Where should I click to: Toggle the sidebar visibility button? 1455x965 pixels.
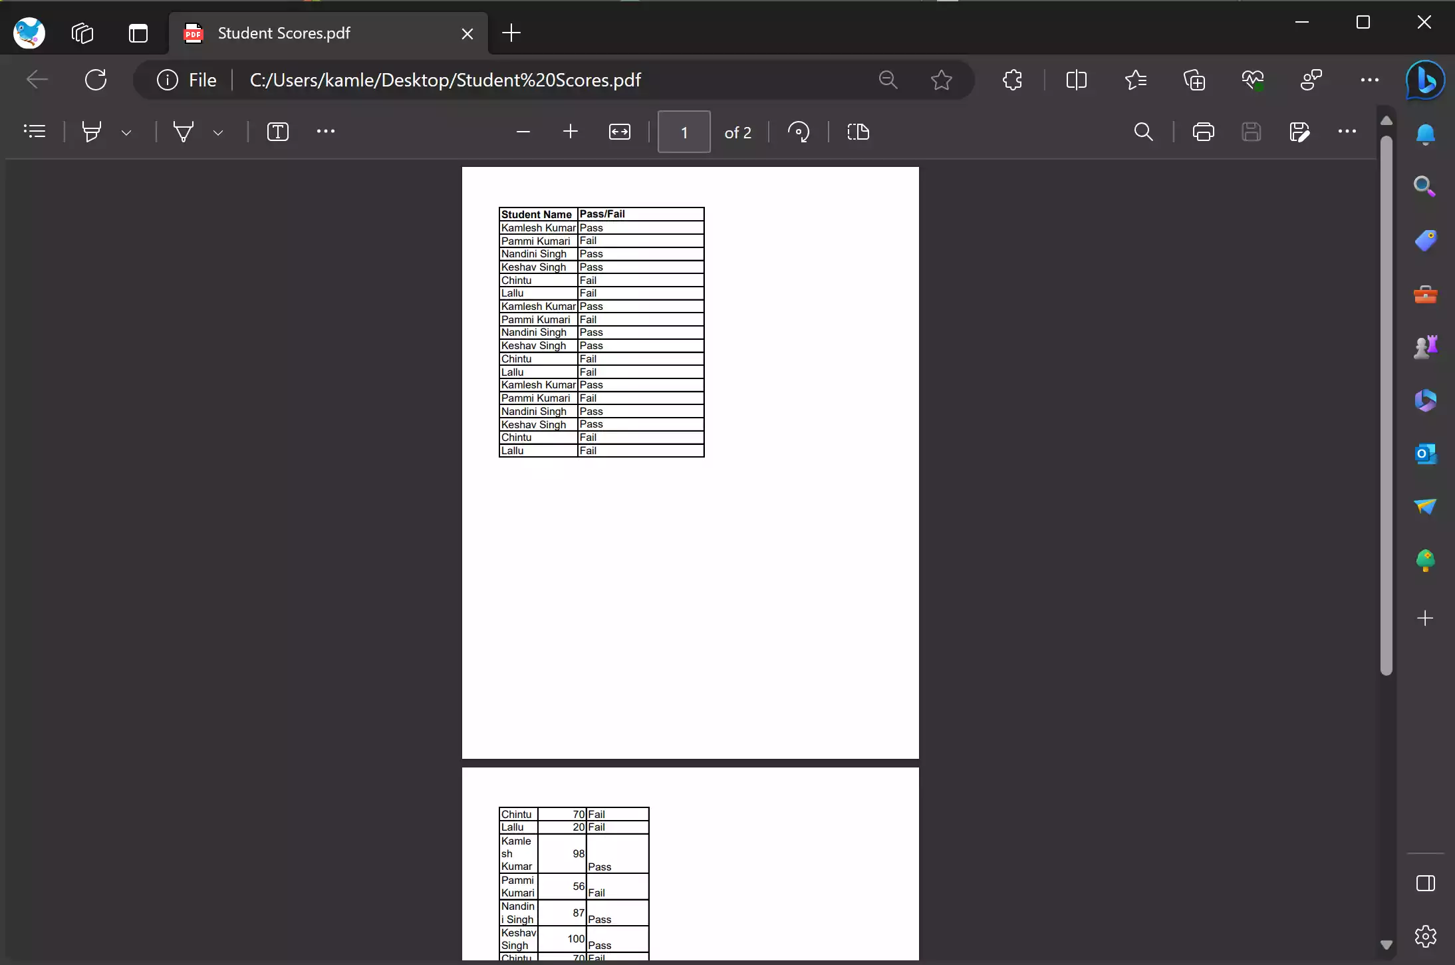coord(1425,883)
